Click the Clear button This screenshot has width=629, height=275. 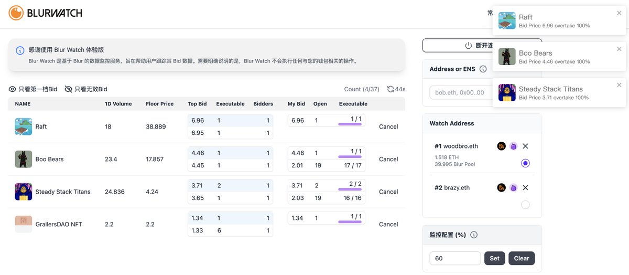(522, 258)
